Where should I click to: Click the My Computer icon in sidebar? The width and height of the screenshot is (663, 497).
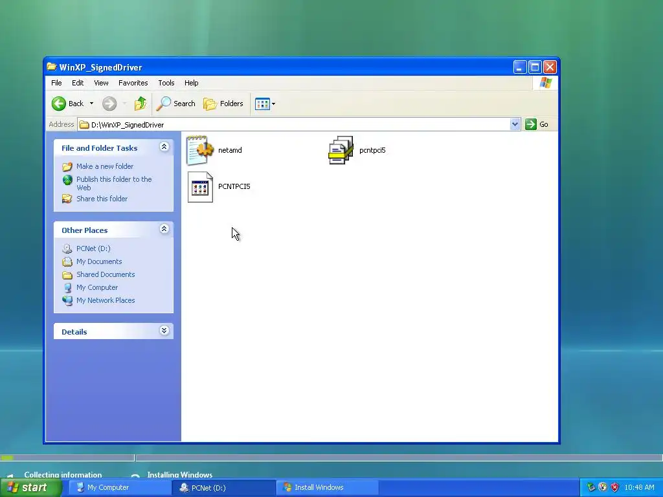[x=67, y=288]
